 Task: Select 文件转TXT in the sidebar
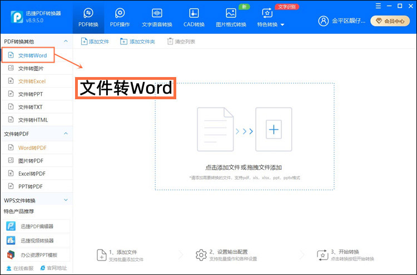pos(37,107)
